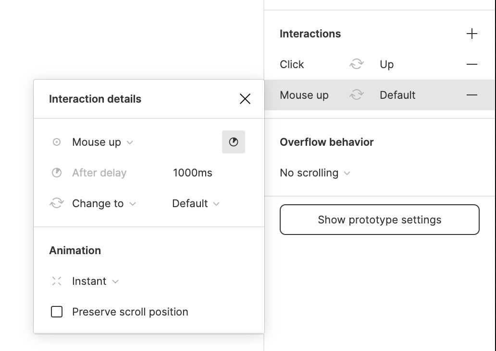
Task: Select the Click Up interaction row
Action: pyautogui.click(x=379, y=64)
